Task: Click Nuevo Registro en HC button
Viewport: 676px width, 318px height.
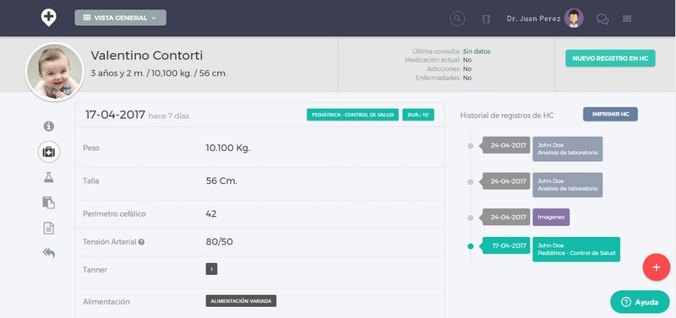Action: point(610,58)
